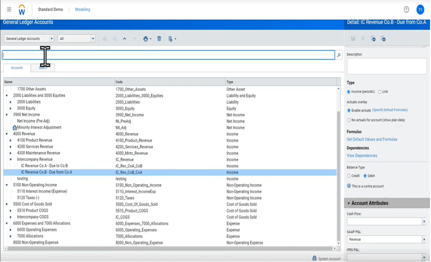Open the GAAP P&L dropdown showing Revenue

(424, 240)
